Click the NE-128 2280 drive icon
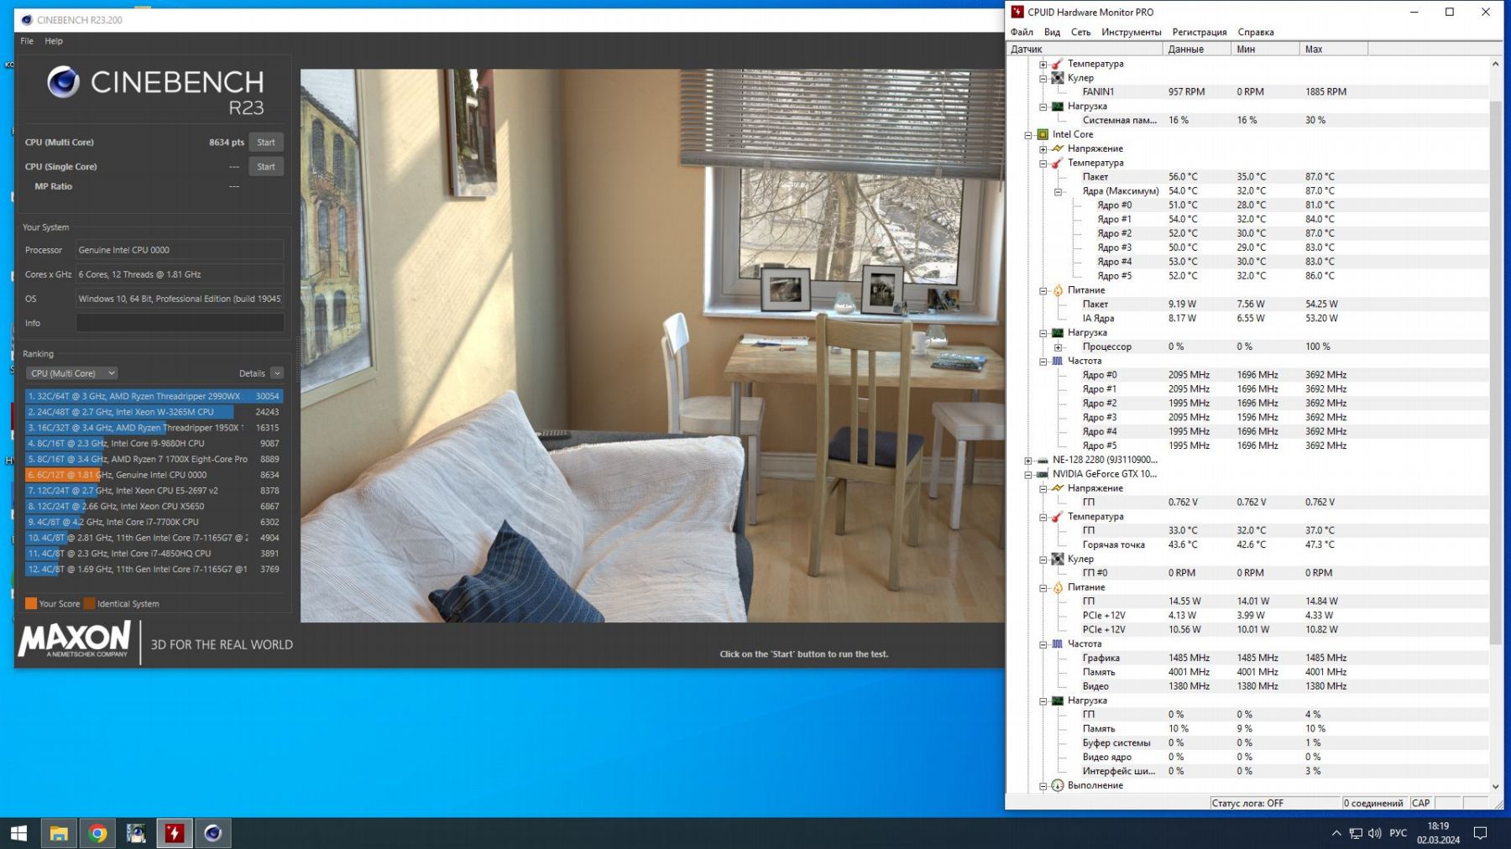1511x849 pixels. (x=1043, y=460)
